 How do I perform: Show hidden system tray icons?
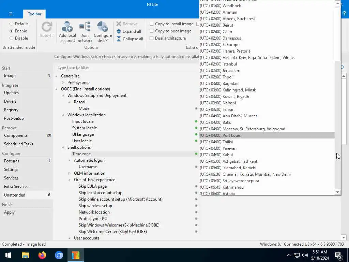point(288,255)
